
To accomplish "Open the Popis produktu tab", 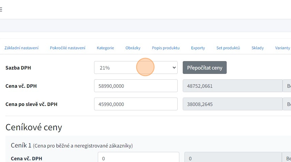I will [165, 48].
